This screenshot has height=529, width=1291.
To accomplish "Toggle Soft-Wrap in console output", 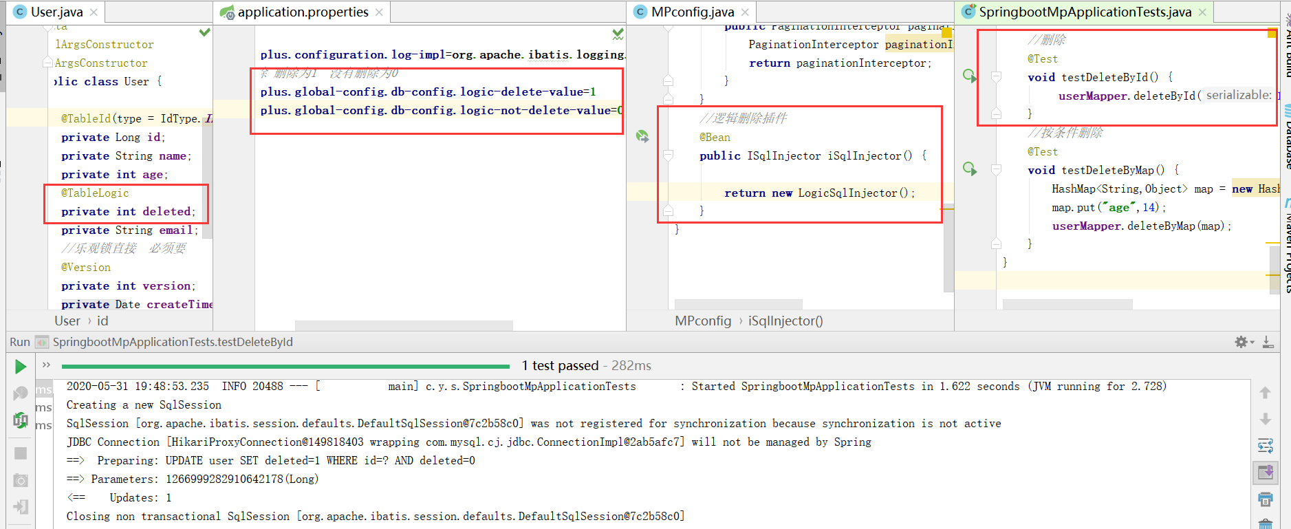I will [1265, 446].
